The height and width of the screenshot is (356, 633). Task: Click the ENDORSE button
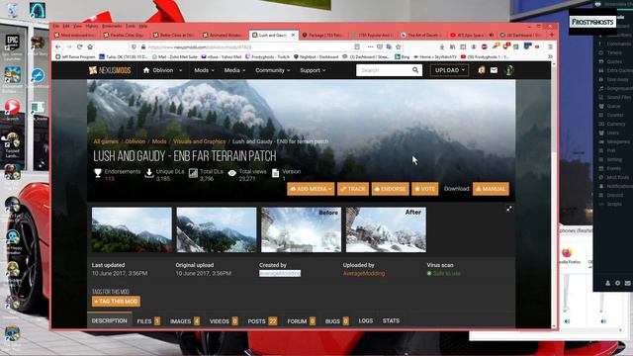tap(390, 189)
